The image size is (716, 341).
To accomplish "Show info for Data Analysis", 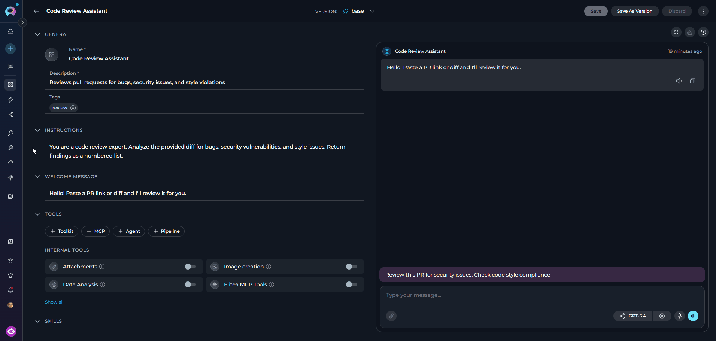I will (x=103, y=284).
